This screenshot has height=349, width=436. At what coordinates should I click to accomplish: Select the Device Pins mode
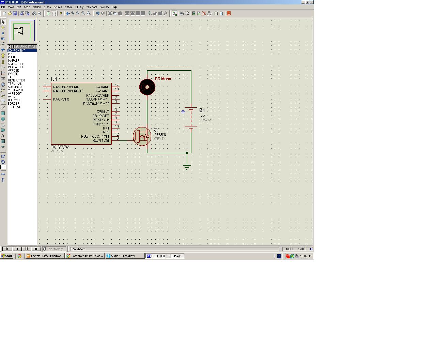(x=3, y=67)
